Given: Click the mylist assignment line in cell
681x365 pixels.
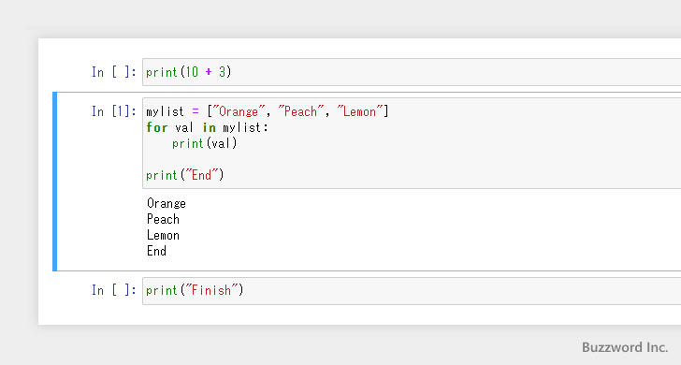Looking at the screenshot, I should (x=268, y=111).
